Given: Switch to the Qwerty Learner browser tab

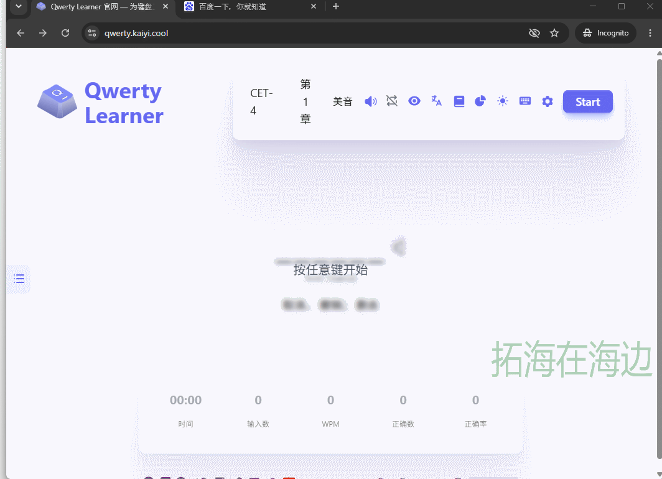Looking at the screenshot, I should point(103,7).
